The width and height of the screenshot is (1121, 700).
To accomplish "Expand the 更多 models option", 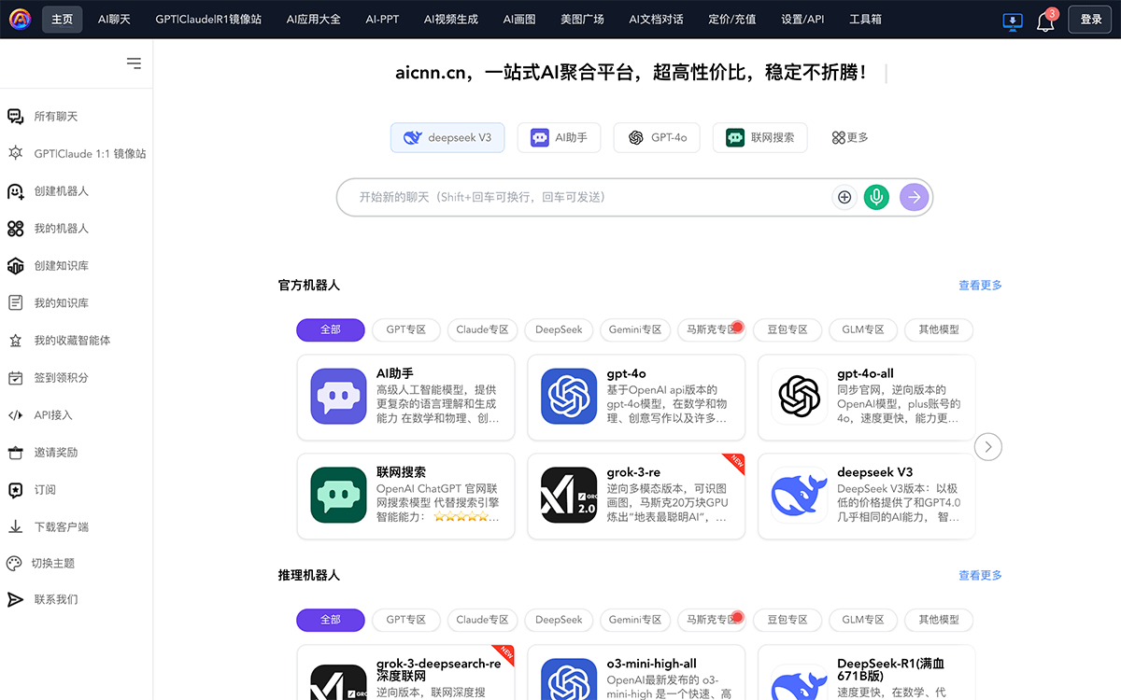I will pyautogui.click(x=850, y=138).
